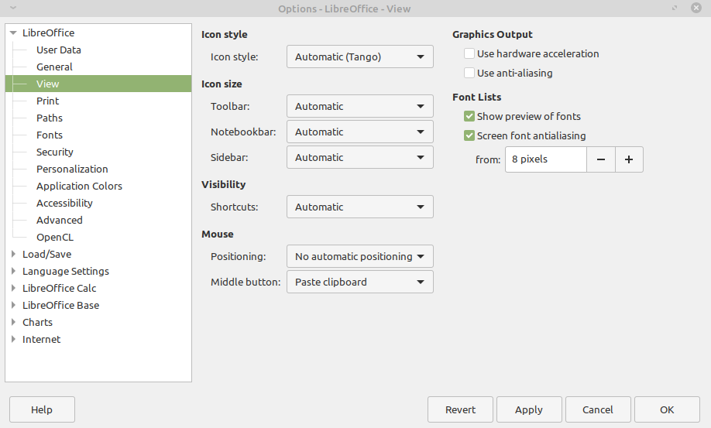Viewport: 711px width, 428px height.
Task: Disable Screen font antialiasing checkbox
Action: tap(469, 135)
